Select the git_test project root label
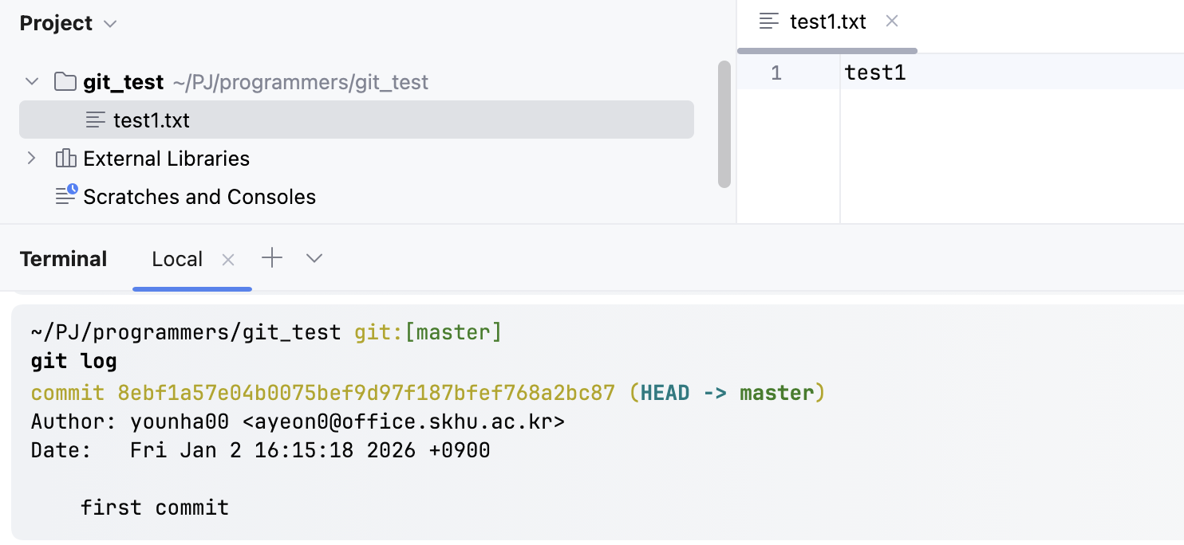This screenshot has height=545, width=1184. tap(124, 82)
